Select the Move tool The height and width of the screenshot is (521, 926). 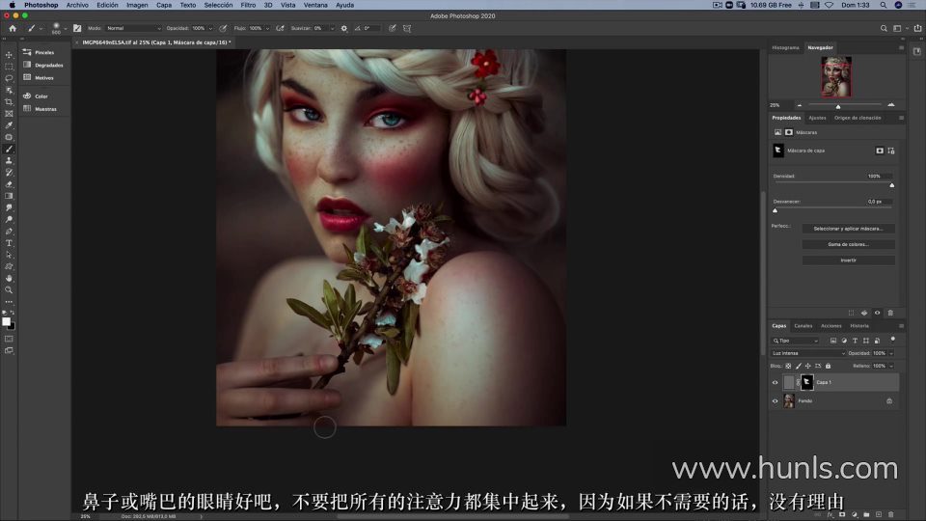click(x=9, y=55)
